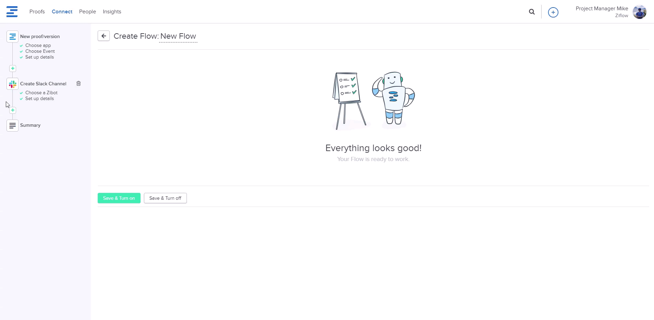Click the back arrow button

pos(104,36)
